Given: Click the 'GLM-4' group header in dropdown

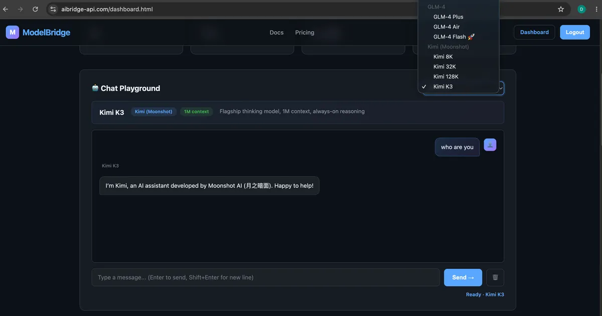Looking at the screenshot, I should click(x=436, y=7).
